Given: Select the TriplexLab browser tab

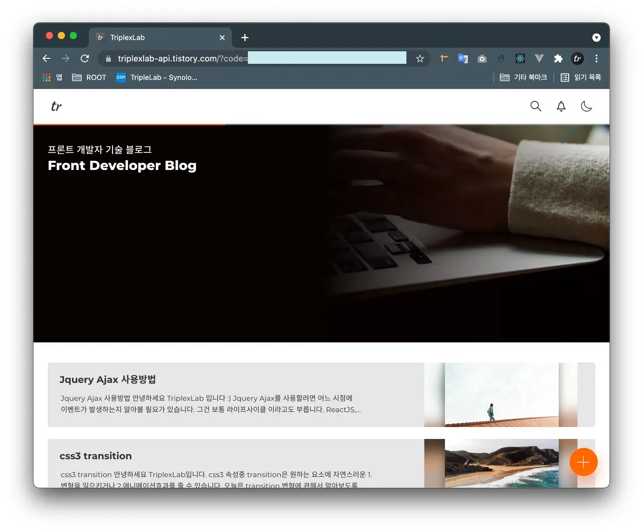Looking at the screenshot, I should pos(160,38).
